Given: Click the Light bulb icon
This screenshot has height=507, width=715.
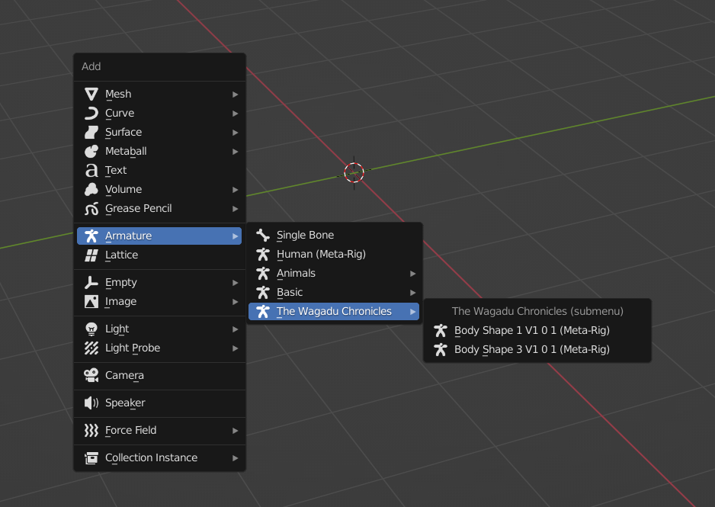Looking at the screenshot, I should 91,329.
